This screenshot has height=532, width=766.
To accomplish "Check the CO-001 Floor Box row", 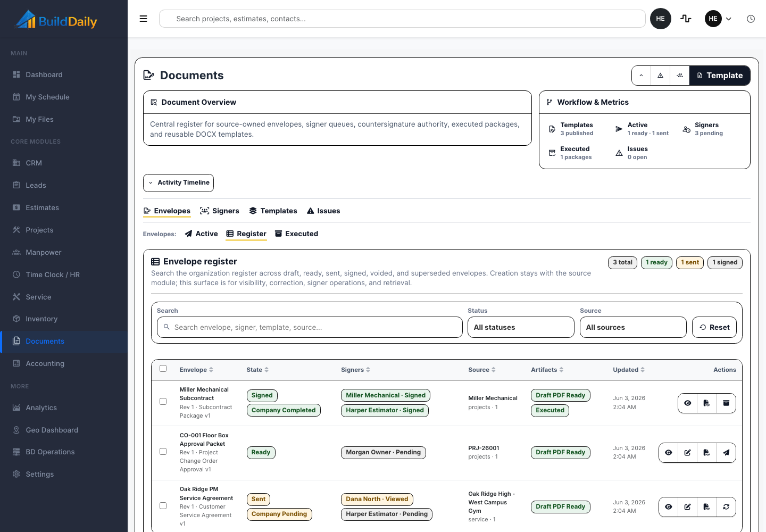I will 163,452.
